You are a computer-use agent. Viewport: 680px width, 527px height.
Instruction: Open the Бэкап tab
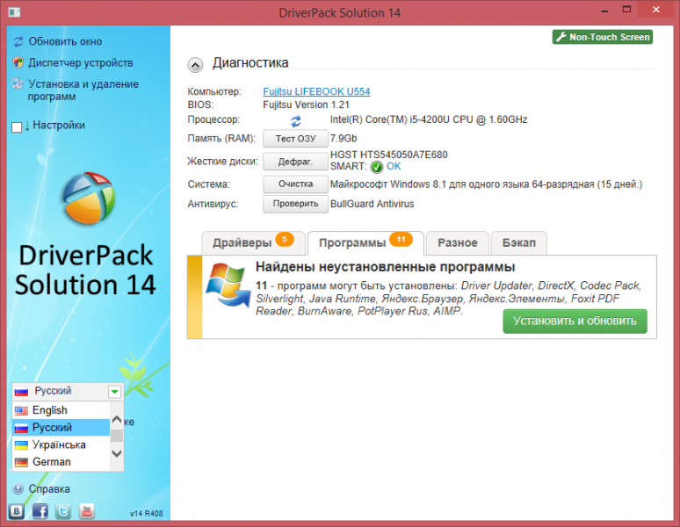[x=519, y=242]
